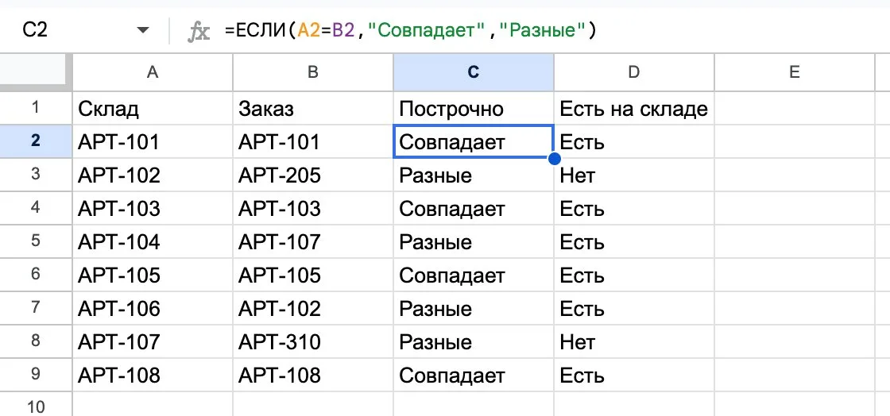Click 'Есть' in row 7

(634, 308)
